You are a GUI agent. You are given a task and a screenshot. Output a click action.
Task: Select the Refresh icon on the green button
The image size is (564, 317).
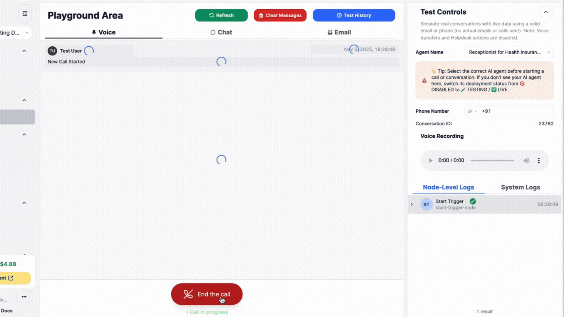211,15
